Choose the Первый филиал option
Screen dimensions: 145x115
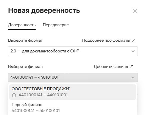pos(73,108)
